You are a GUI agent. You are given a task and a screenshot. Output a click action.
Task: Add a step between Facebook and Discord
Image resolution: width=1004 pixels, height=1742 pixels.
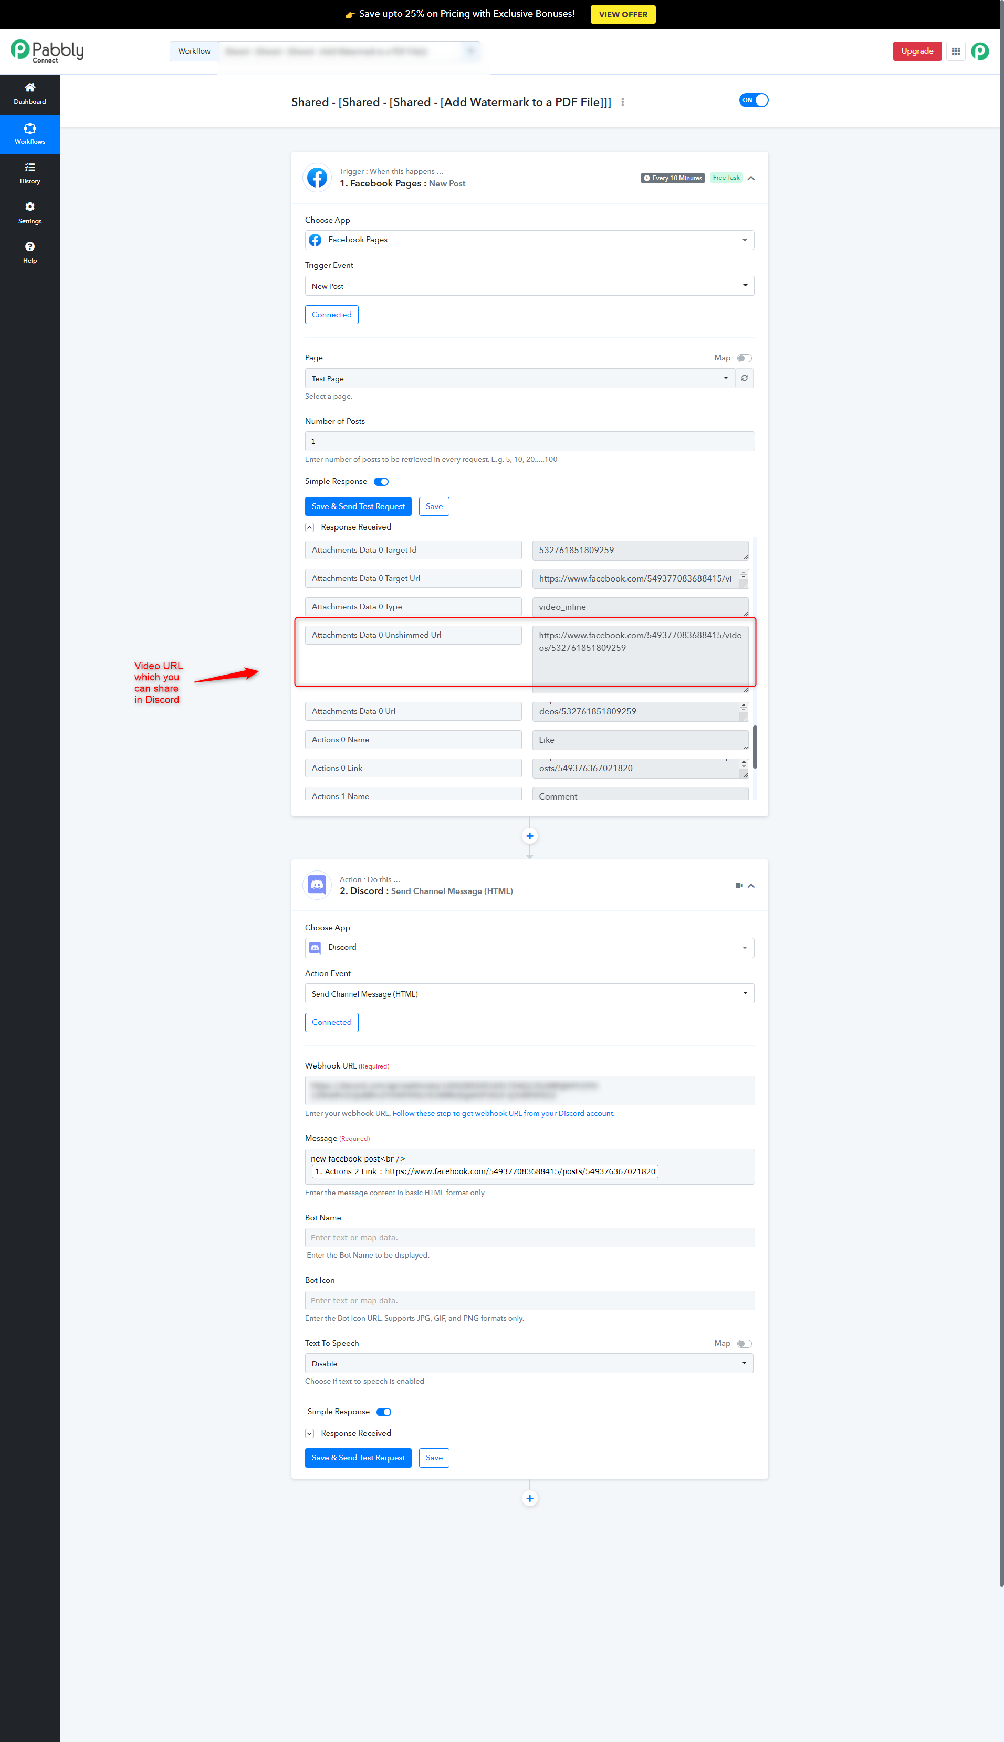(530, 836)
